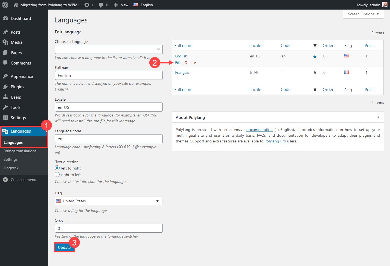The image size is (390, 266).
Task: Sort by the star column header
Action: pos(315,45)
